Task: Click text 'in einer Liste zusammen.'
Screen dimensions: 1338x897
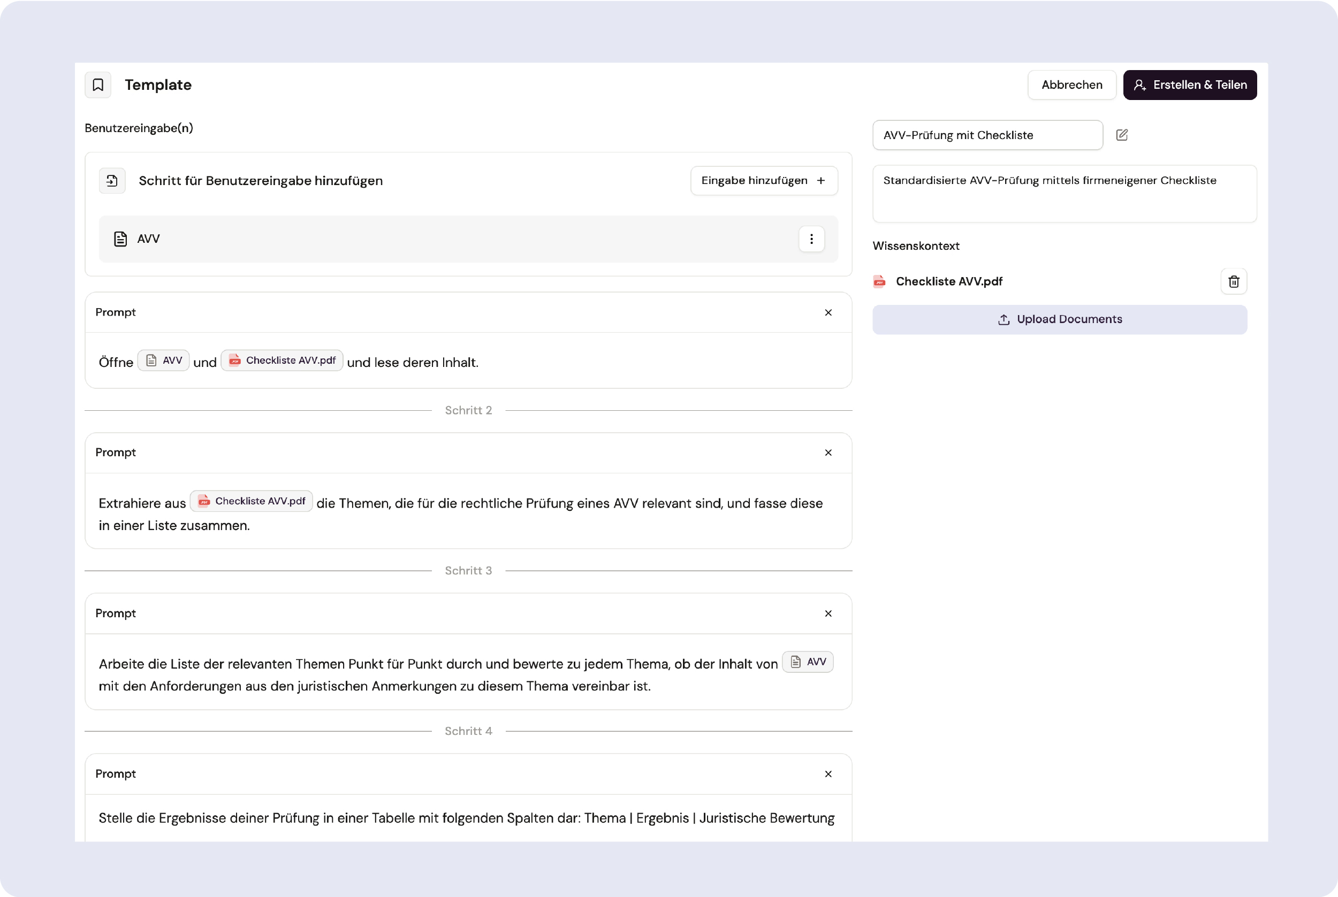Action: [x=174, y=526]
